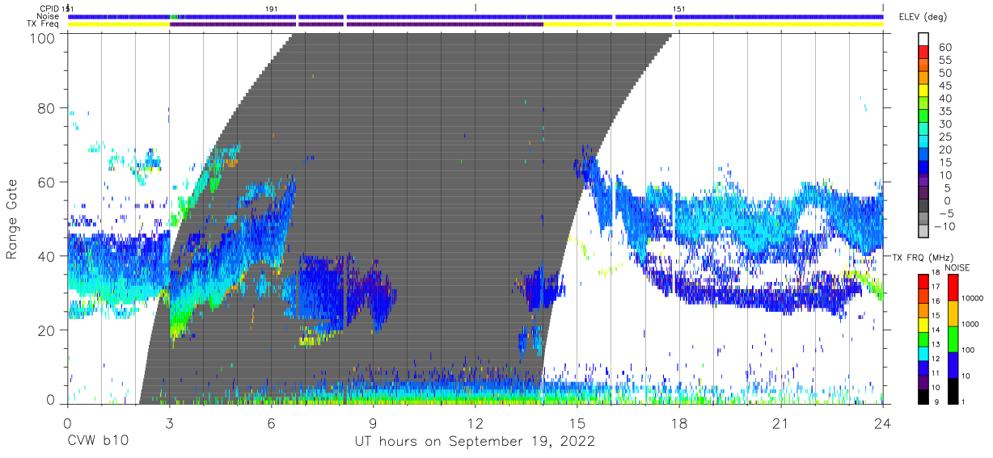Click Range Gate axis tick label '60'

click(x=47, y=182)
